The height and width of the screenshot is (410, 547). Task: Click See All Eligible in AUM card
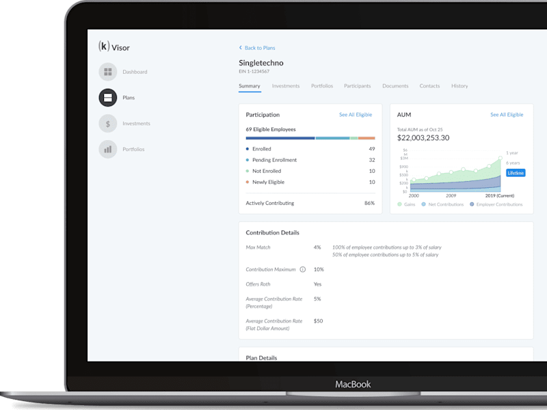point(507,115)
